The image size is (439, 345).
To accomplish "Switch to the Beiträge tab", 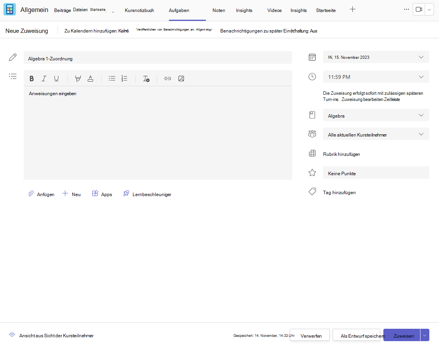I will tap(63, 10).
